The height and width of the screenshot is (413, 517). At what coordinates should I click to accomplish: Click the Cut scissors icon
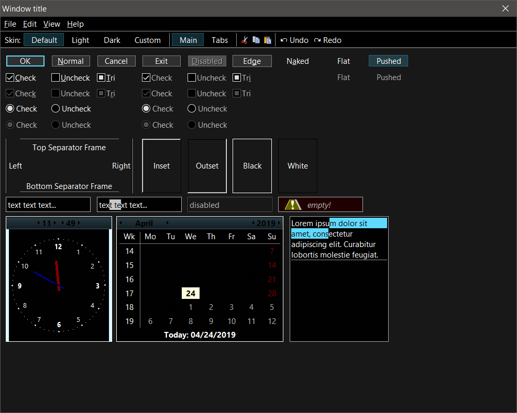coord(244,40)
